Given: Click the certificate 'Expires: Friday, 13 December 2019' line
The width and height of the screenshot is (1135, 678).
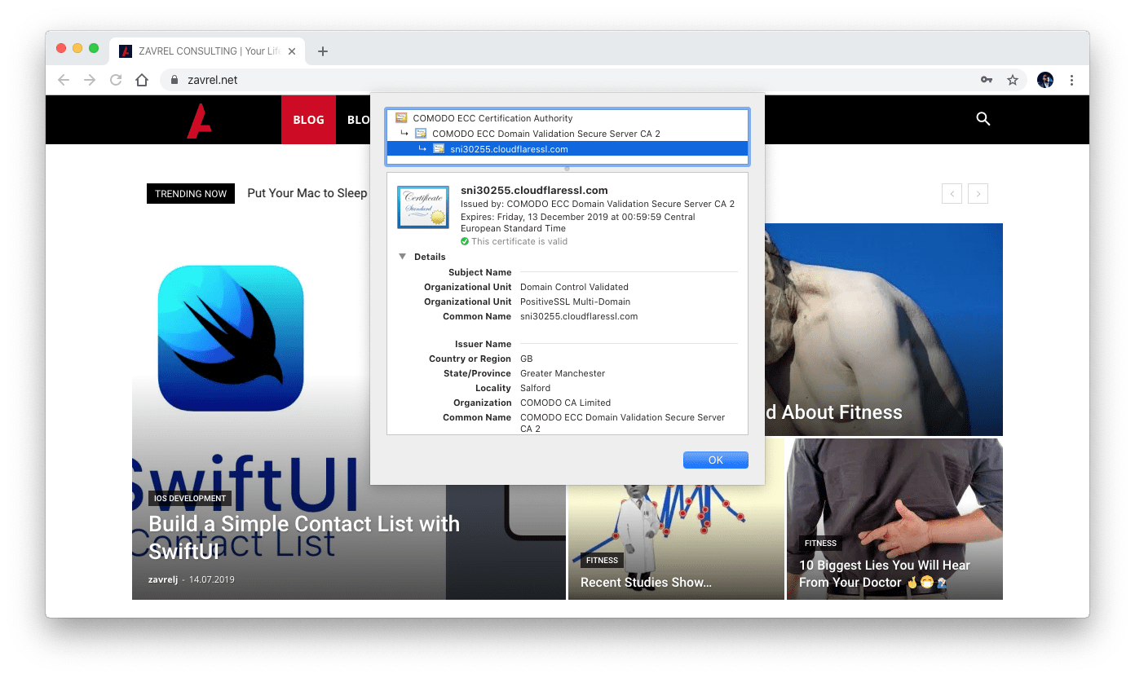Looking at the screenshot, I should (578, 222).
